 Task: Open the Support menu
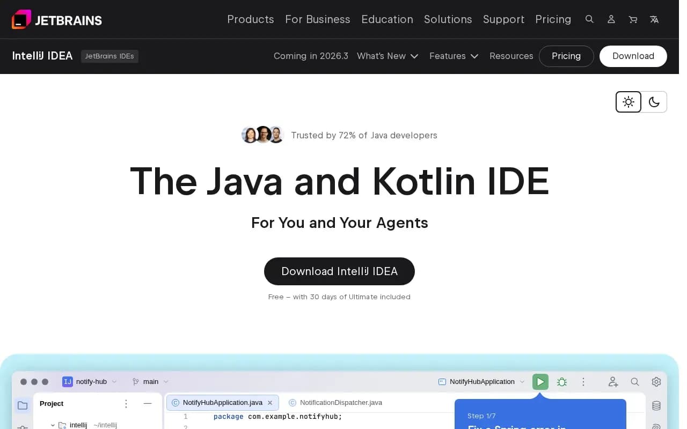click(x=503, y=19)
